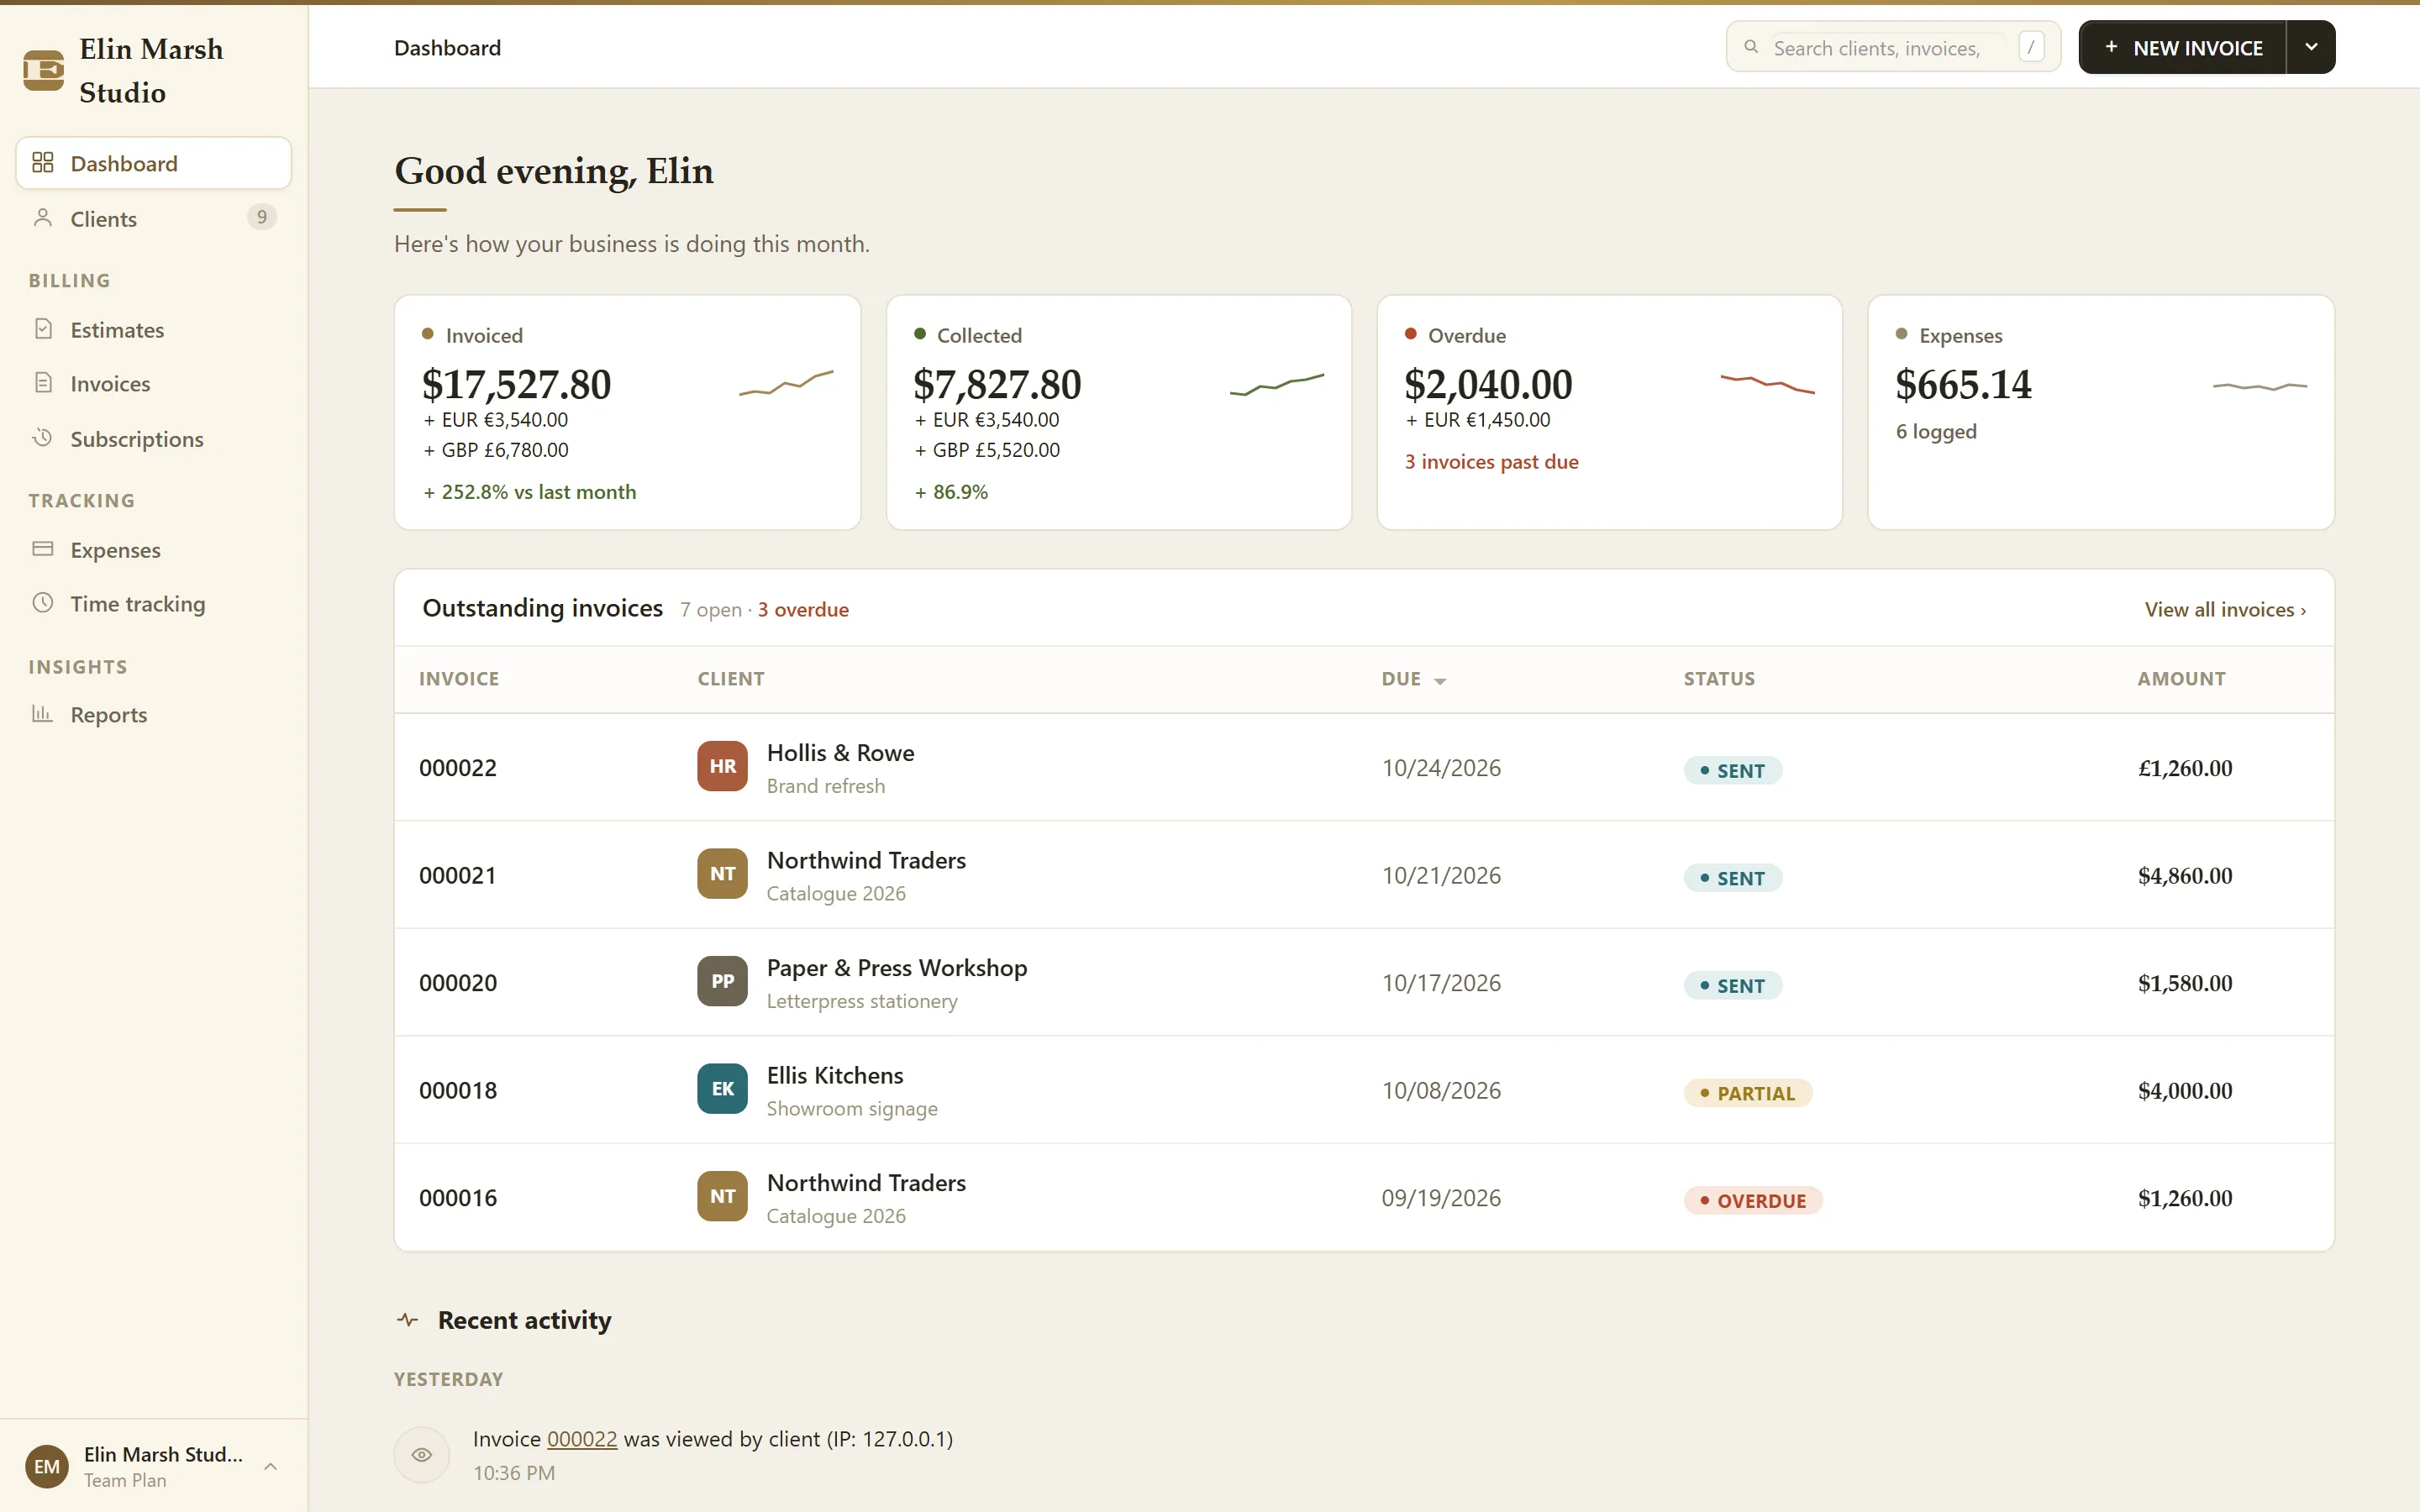
Task: Open the Collected summary card
Action: pos(1118,412)
